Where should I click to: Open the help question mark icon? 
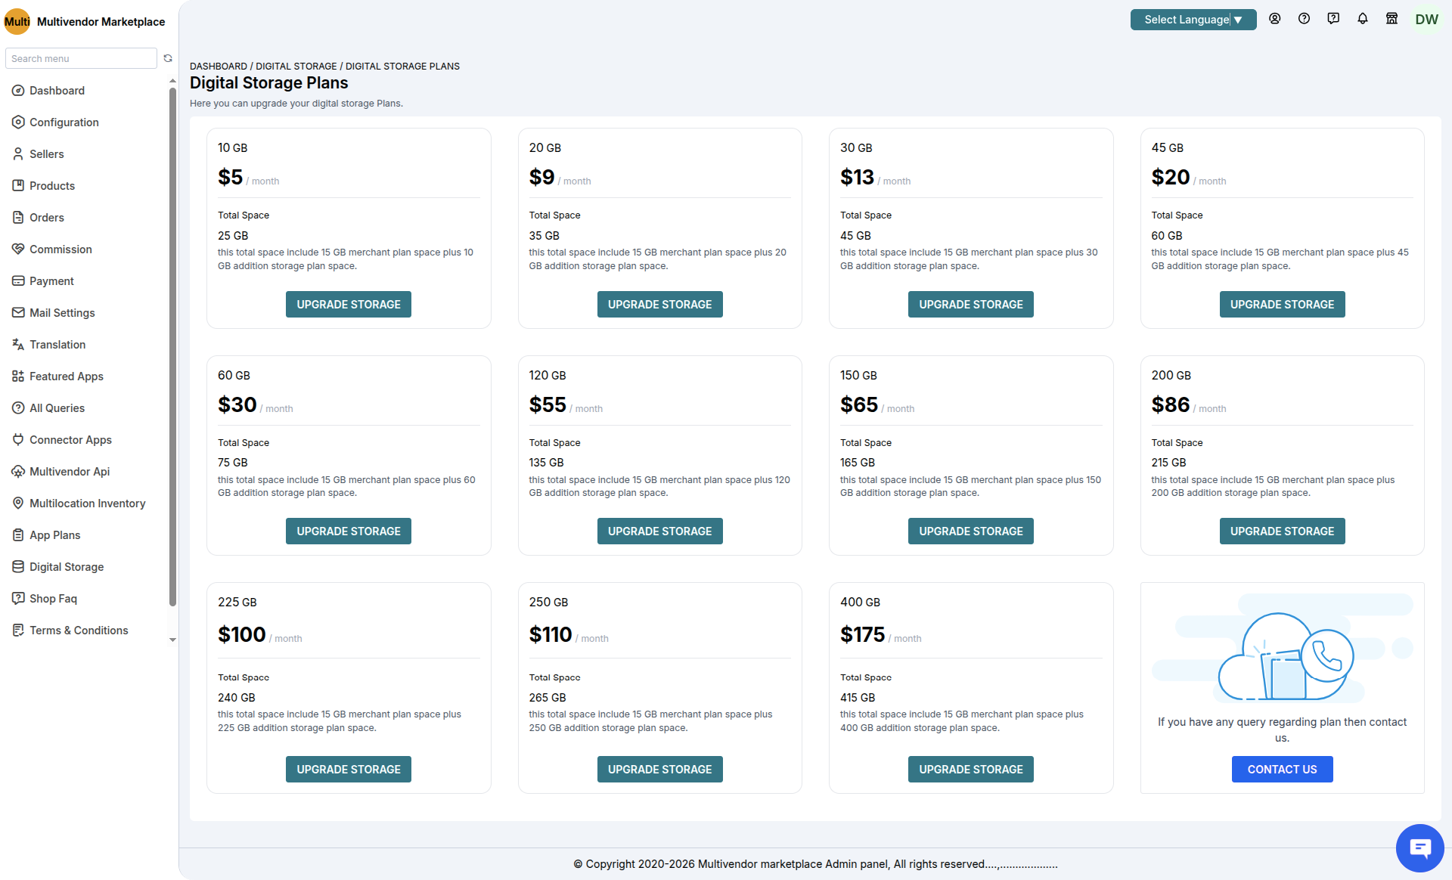pos(1305,19)
